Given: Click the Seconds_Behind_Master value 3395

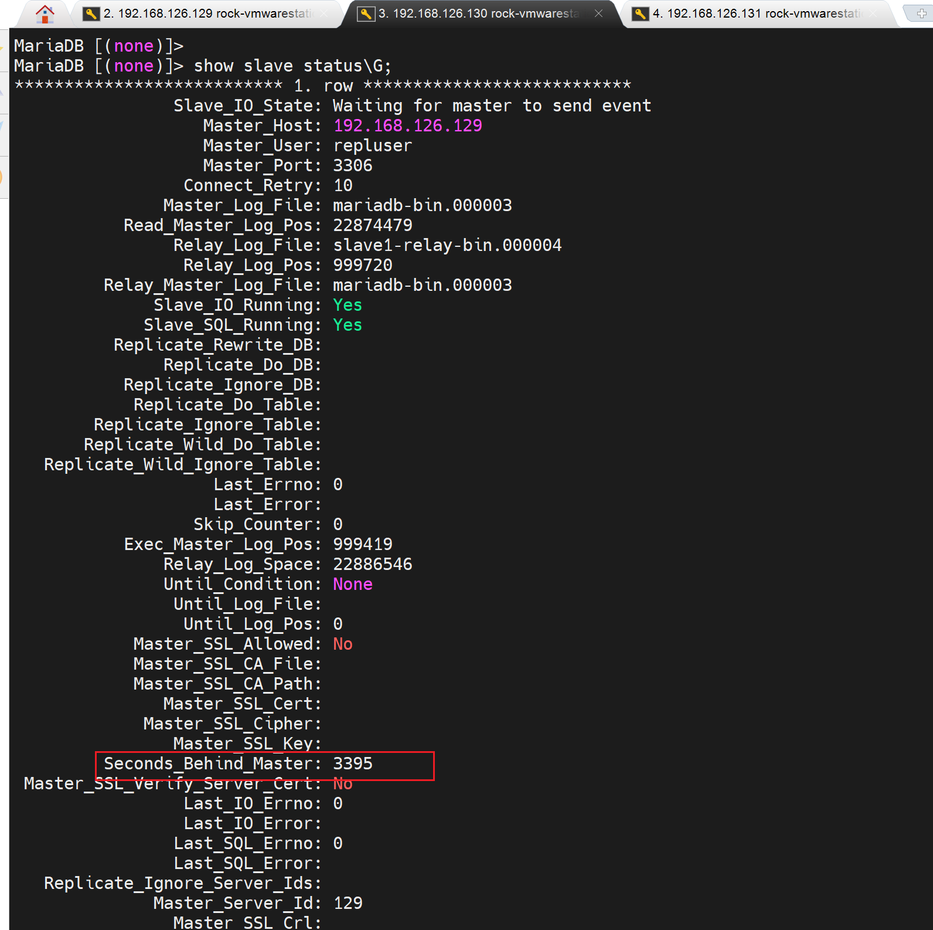Looking at the screenshot, I should coord(353,763).
